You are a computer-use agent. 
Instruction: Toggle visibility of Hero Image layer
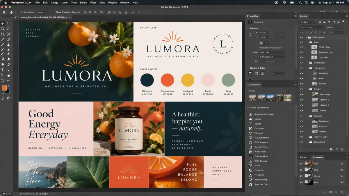click(x=301, y=94)
